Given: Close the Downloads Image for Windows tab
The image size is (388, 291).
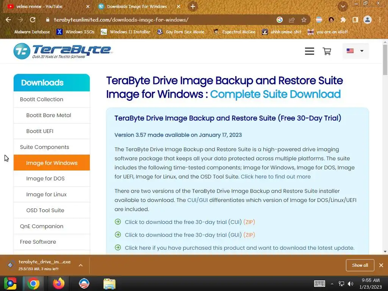Looking at the screenshot, I should pyautogui.click(x=178, y=7).
